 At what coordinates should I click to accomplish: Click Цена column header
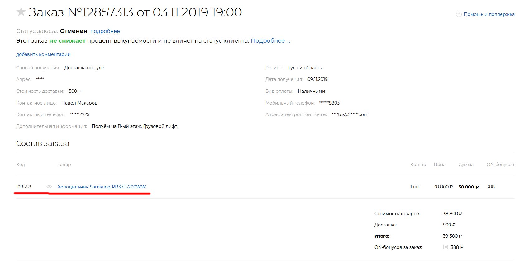pos(440,165)
